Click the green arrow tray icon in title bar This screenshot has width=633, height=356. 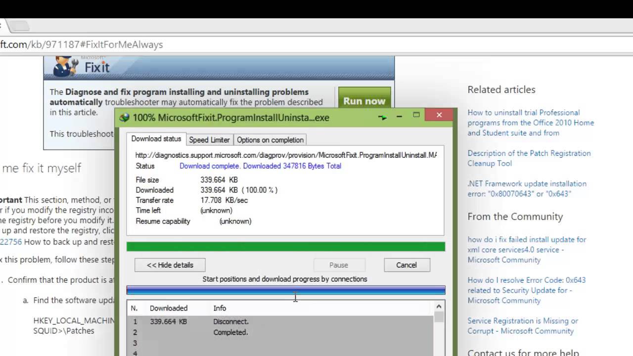(x=382, y=117)
